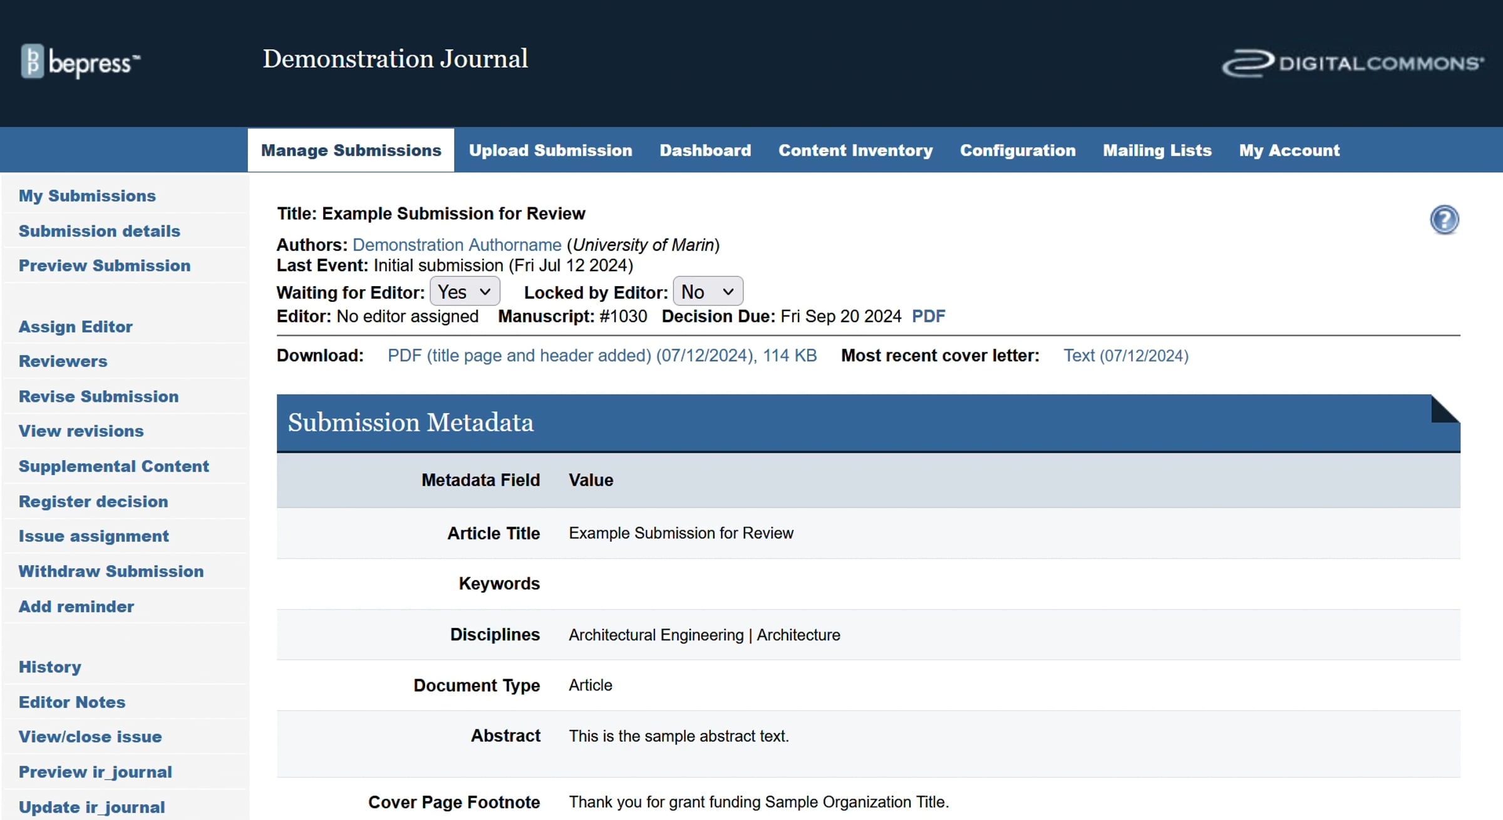Click the Withdraw Submission link

[x=111, y=571]
